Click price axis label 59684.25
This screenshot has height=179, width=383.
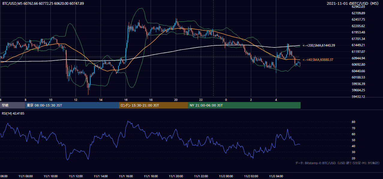tap(358, 90)
